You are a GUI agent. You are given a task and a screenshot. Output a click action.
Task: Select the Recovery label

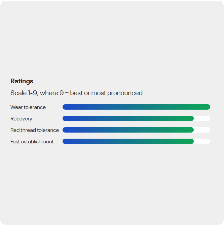click(x=21, y=119)
